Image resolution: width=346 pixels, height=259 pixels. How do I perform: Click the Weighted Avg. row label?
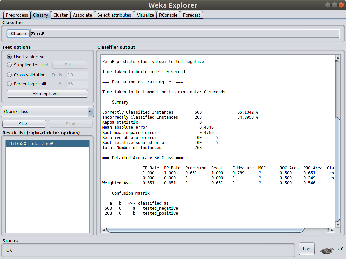(118, 183)
